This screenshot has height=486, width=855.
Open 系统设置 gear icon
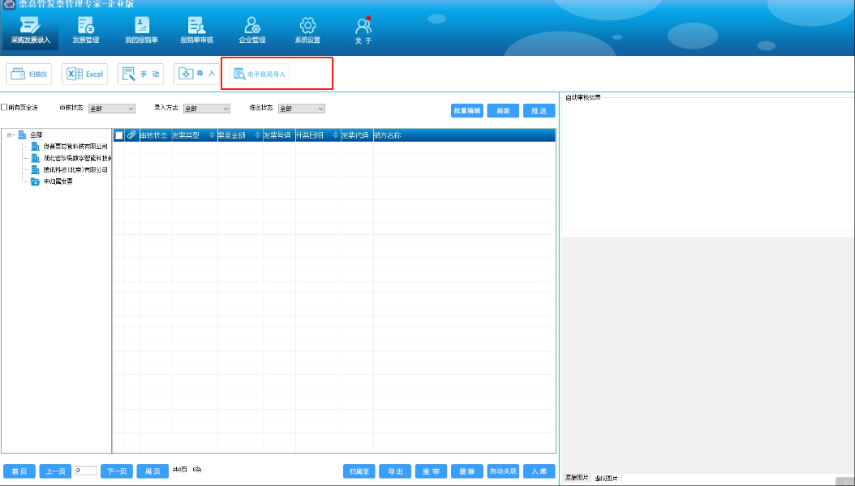307,30
